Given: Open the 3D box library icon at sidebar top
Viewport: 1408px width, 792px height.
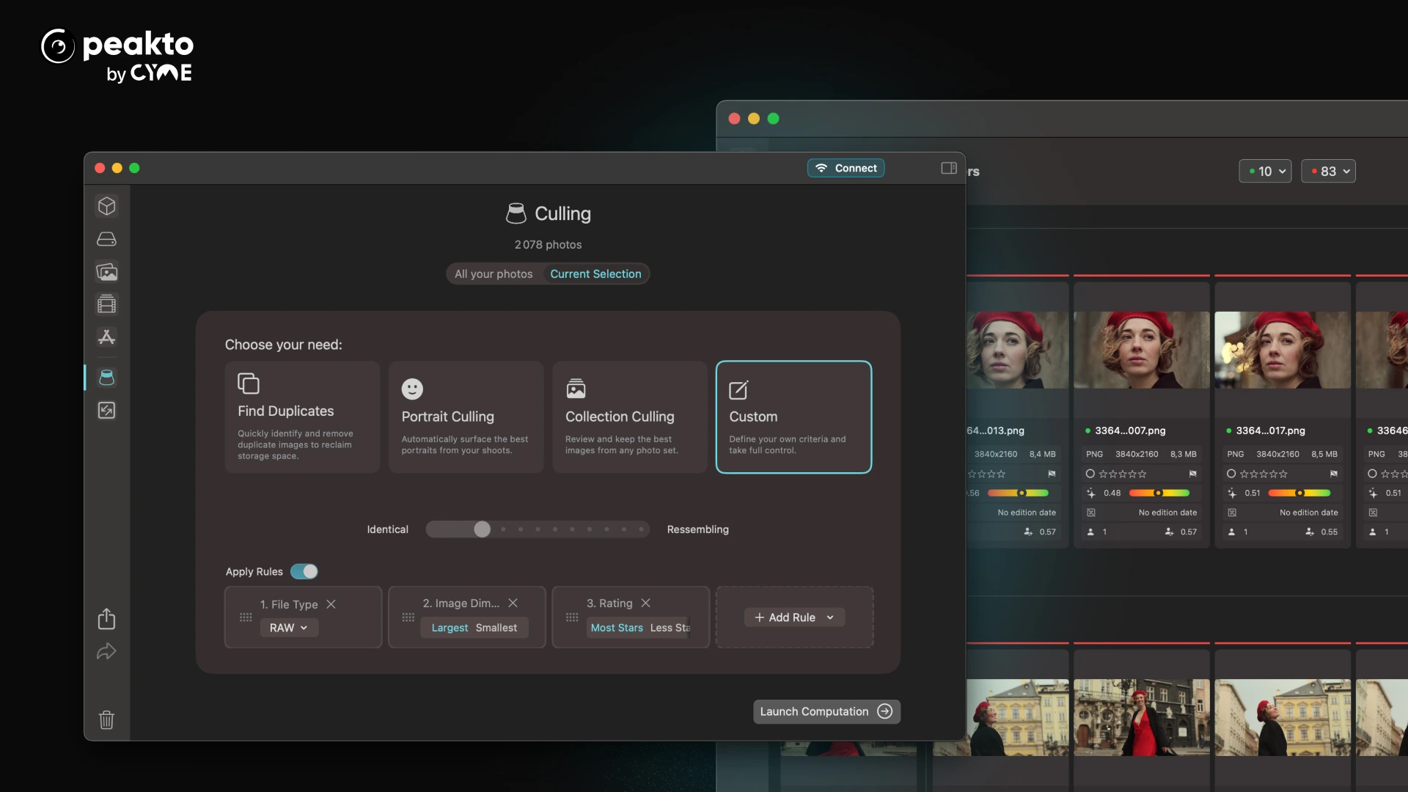Looking at the screenshot, I should pos(106,205).
